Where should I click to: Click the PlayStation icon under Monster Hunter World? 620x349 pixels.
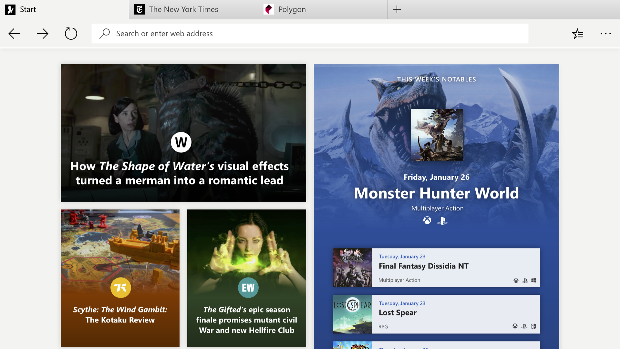pyautogui.click(x=442, y=221)
